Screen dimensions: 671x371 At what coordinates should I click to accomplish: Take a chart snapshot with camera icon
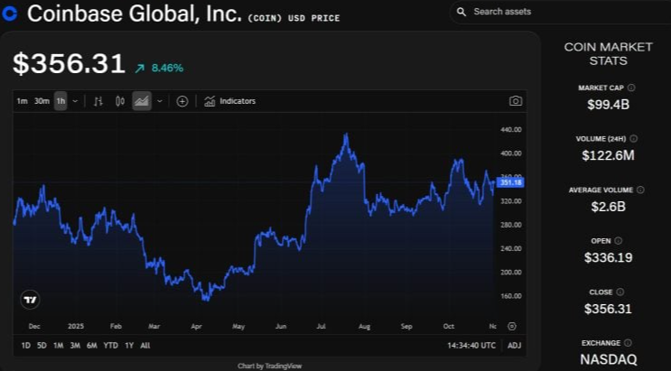515,101
